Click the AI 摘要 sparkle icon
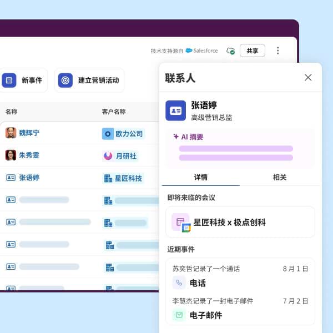This screenshot has height=333, width=333. point(175,137)
